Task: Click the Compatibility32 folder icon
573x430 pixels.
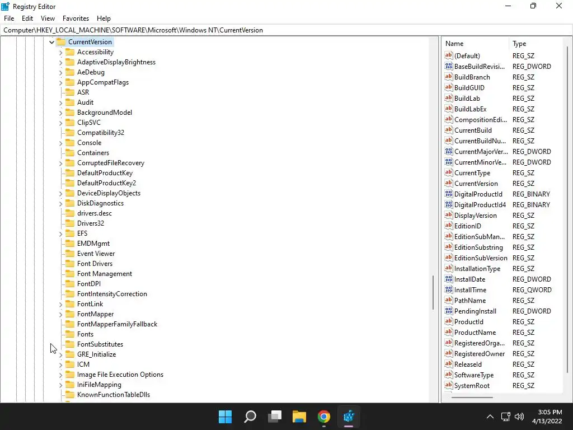Action: (x=70, y=132)
